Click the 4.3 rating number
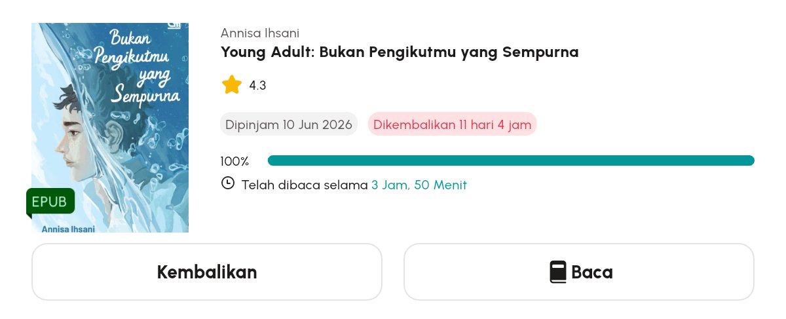The image size is (786, 319). (257, 85)
